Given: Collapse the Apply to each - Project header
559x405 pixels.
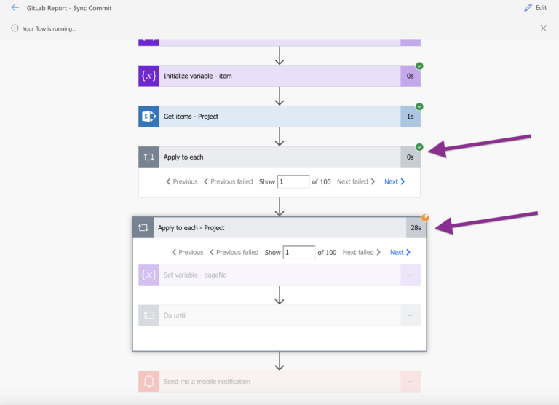Looking at the screenshot, I should point(279,228).
